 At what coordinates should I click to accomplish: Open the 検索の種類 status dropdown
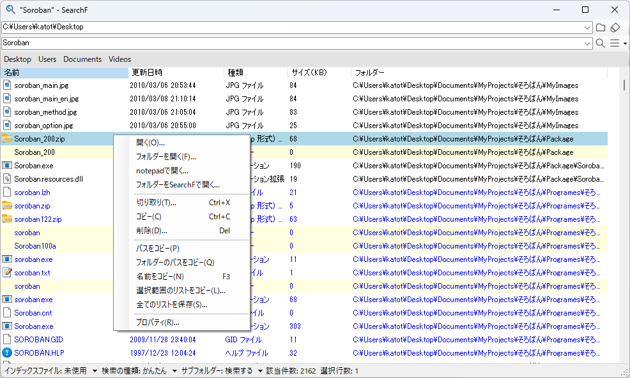tap(175, 371)
